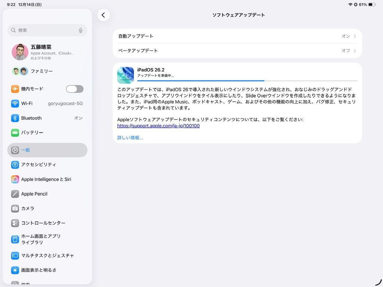Tap the アップデートを準備中... status text
The height and width of the screenshot is (287, 383).
[155, 76]
